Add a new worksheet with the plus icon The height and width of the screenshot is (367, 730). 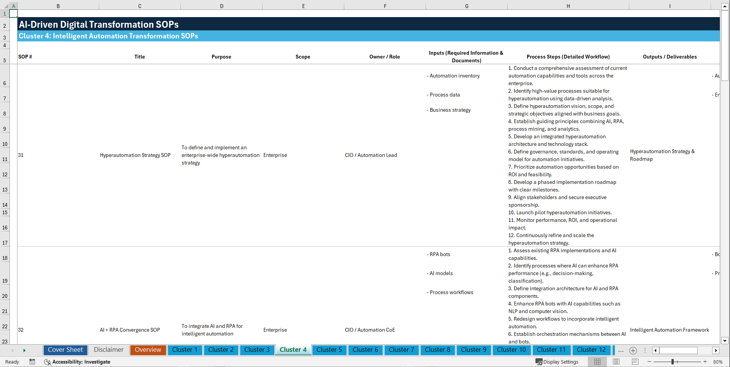coord(633,351)
